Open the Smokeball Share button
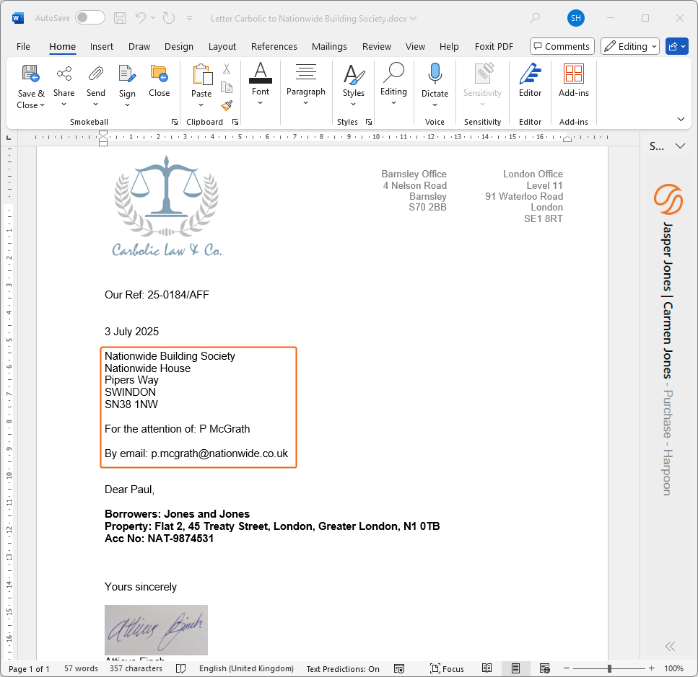The width and height of the screenshot is (698, 677). [64, 87]
